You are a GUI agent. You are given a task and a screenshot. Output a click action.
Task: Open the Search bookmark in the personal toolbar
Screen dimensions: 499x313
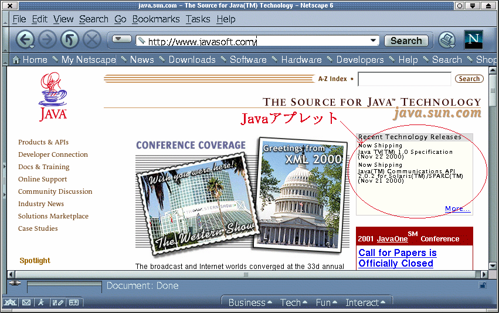443,59
